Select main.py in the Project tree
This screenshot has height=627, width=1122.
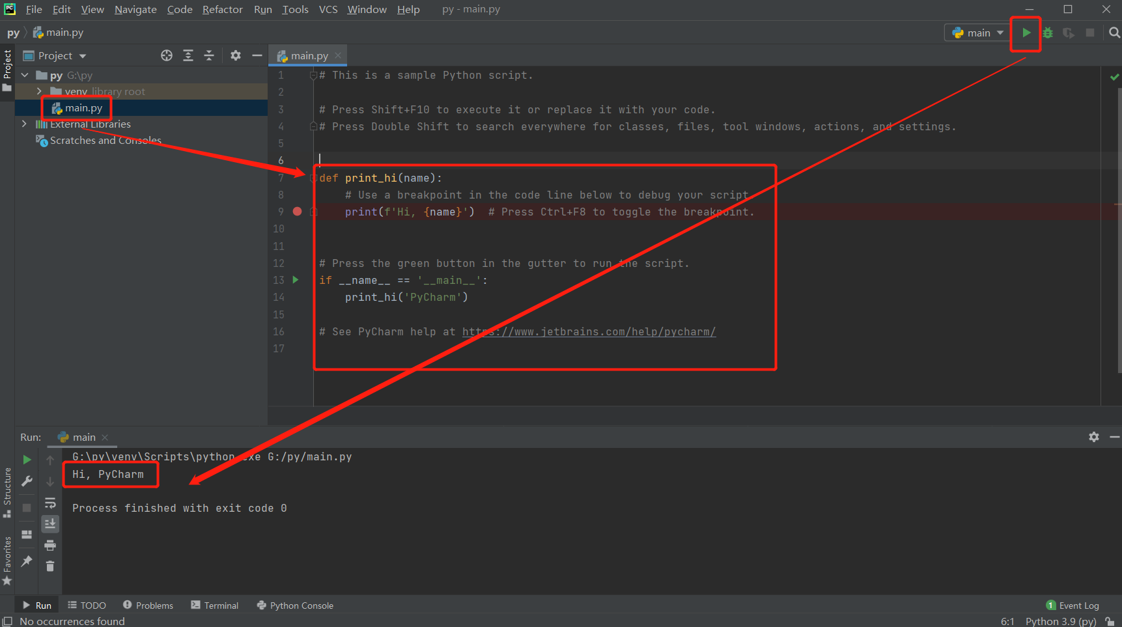coord(83,107)
